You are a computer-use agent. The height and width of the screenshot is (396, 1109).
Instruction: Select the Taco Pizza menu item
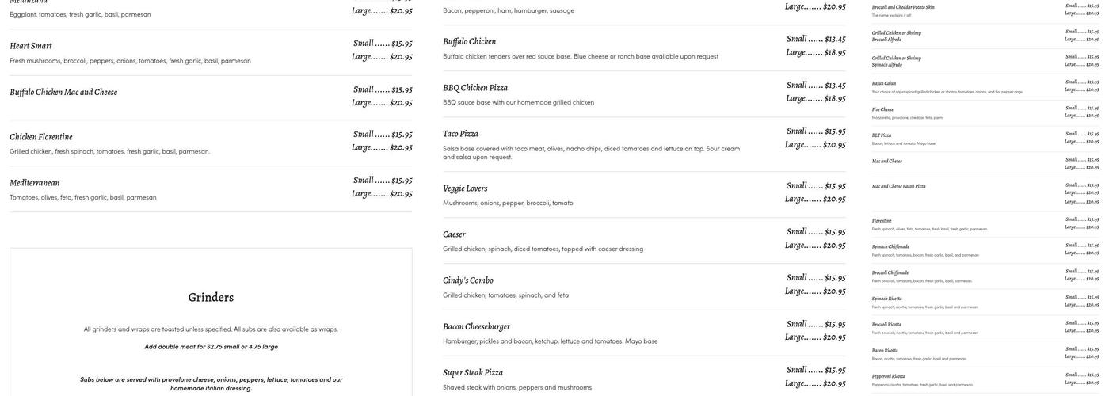point(460,134)
